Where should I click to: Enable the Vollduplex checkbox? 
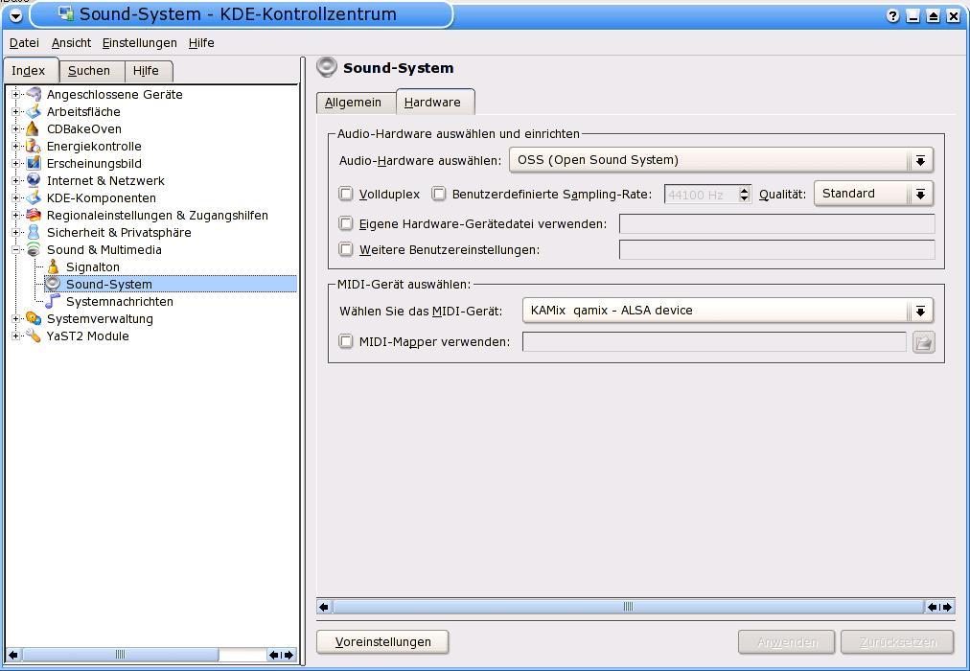click(x=346, y=195)
